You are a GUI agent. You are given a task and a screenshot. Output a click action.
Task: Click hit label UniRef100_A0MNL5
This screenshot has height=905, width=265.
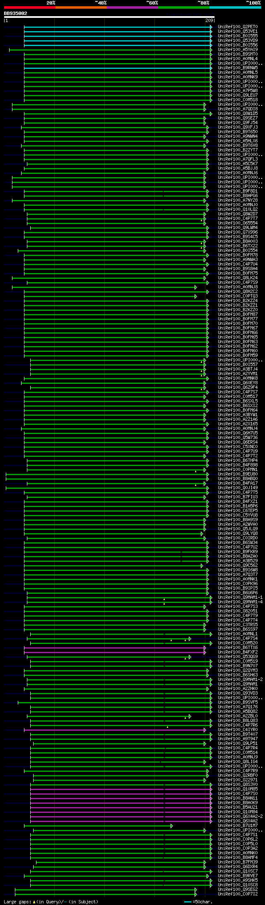[238, 73]
